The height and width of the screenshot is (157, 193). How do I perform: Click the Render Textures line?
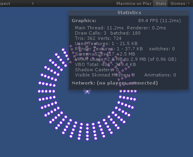click(x=109, y=49)
